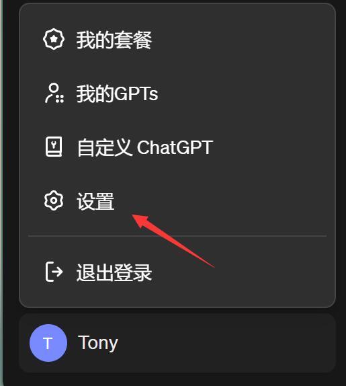
Task: Click the star badge icon beside 我的套餐
Action: (x=54, y=39)
